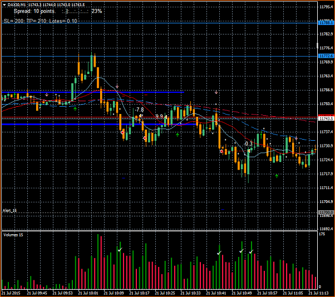Select the 9.9 trade result label
Image resolution: width=335 pixels, height=297 pixels.
tap(159, 116)
